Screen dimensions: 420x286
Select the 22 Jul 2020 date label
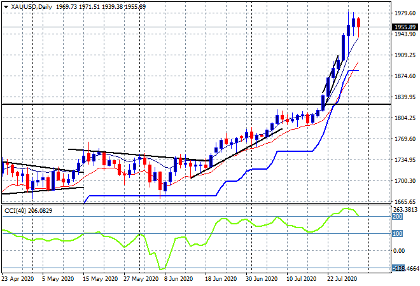(x=342, y=279)
